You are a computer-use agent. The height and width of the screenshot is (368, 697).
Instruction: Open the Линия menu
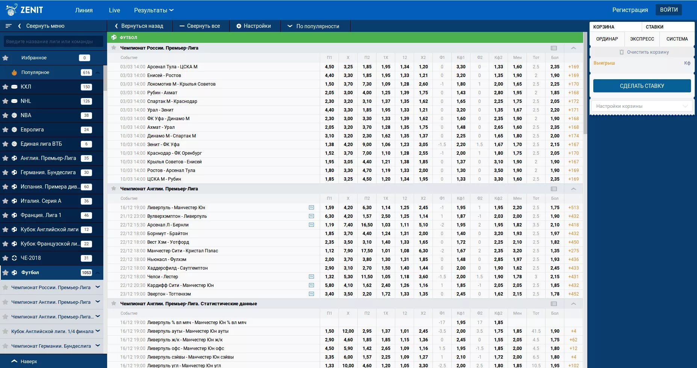click(x=84, y=10)
